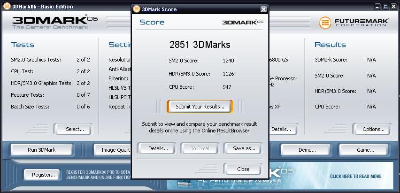The width and height of the screenshot is (400, 193).
Task: Launch the Demo...
Action: coord(306,150)
